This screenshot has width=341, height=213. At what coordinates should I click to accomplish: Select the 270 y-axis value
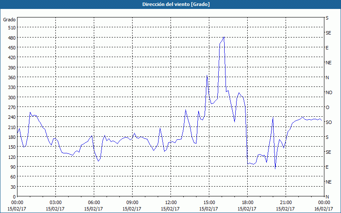click(12, 107)
